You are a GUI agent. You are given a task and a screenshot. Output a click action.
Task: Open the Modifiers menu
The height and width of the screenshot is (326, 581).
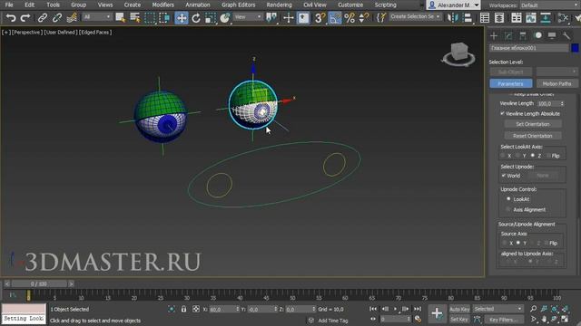pyautogui.click(x=163, y=5)
